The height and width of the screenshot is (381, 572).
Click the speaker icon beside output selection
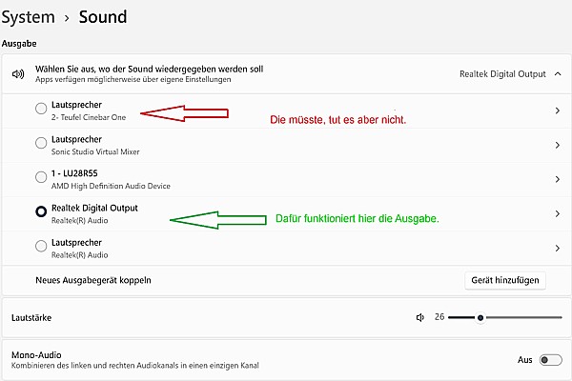point(18,74)
